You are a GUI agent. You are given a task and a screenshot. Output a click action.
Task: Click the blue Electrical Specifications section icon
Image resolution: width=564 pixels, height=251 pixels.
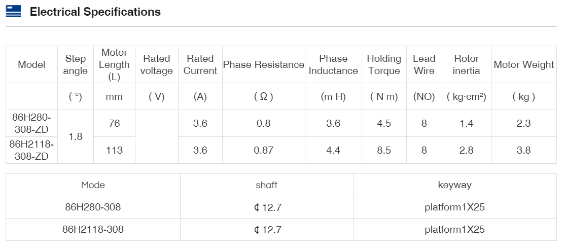[13, 12]
